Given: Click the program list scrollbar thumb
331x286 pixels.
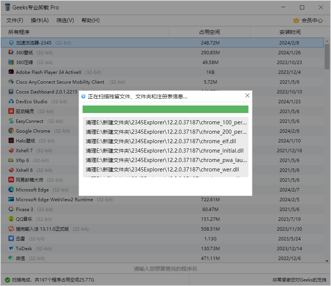Looking at the screenshot, I should (x=327, y=57).
